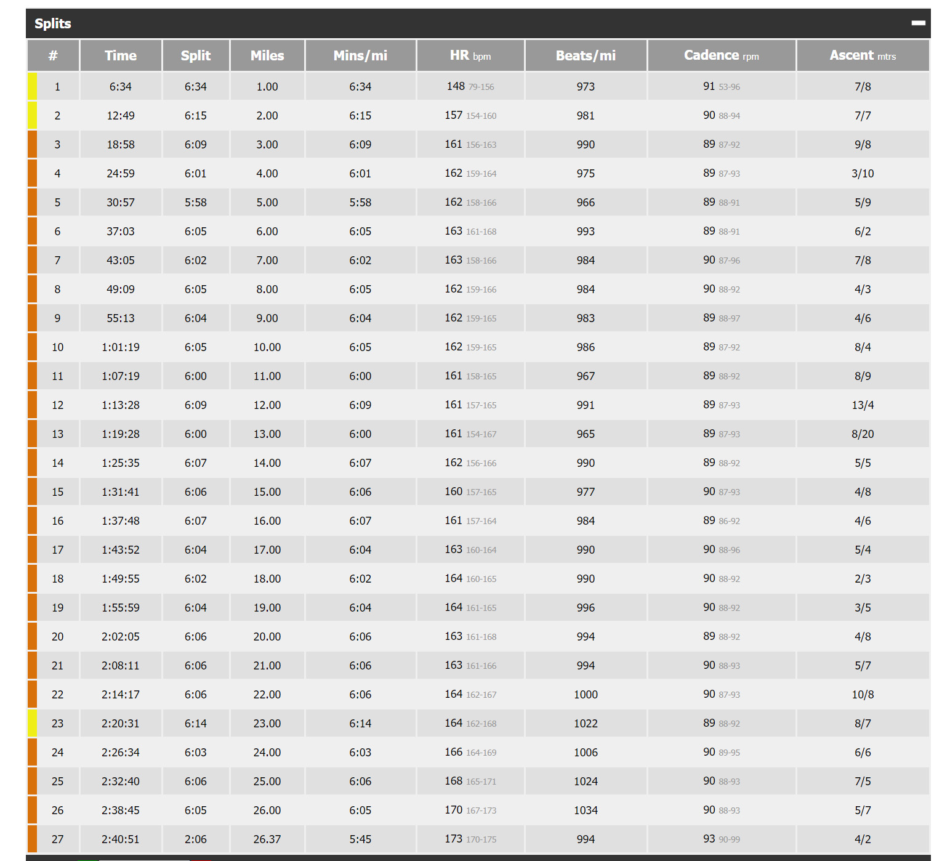Screen dimensions: 942x861
Task: Select time cell 6:34 in split 1
Action: point(121,87)
